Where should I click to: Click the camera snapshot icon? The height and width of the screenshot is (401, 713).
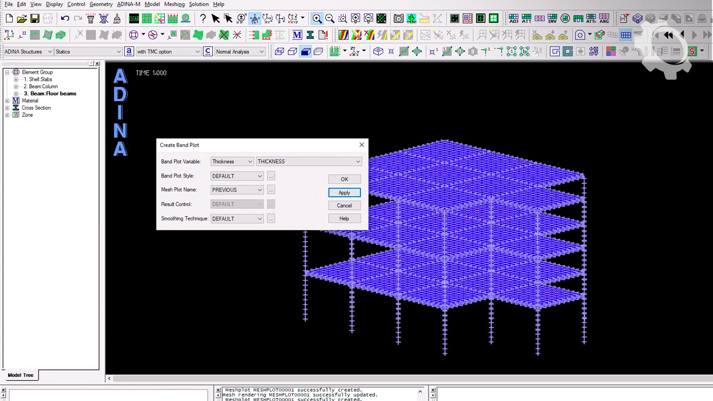[x=398, y=19]
